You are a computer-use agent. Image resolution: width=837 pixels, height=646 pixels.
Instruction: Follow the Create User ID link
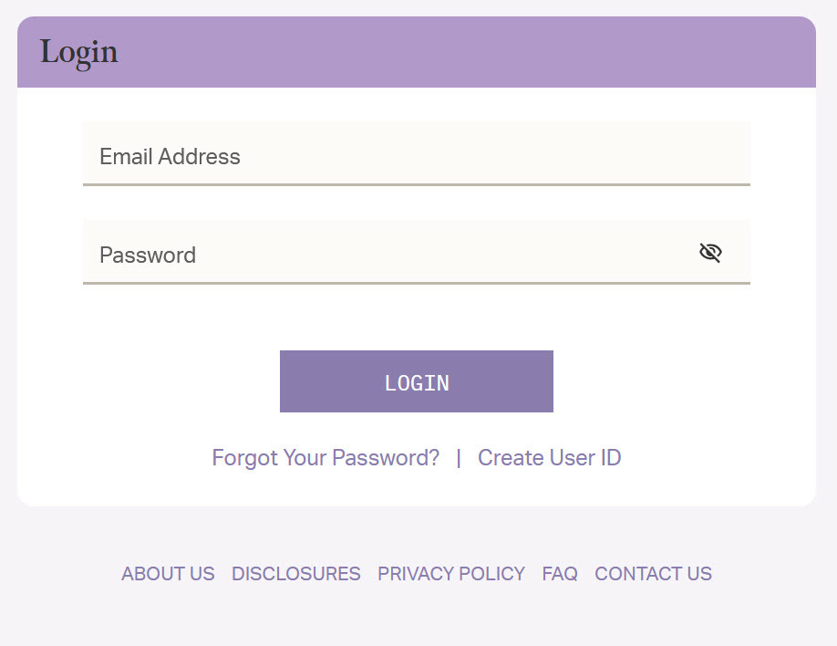(549, 457)
